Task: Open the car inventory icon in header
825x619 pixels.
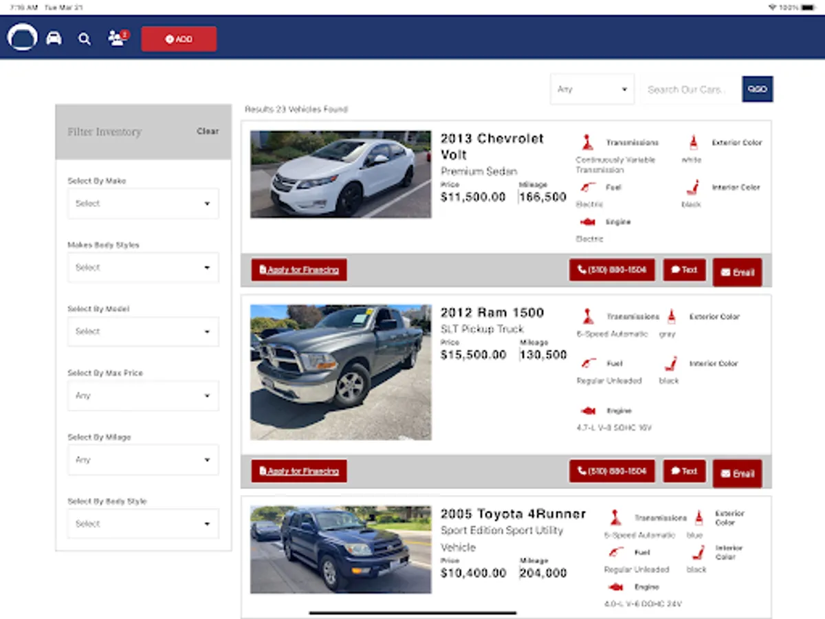Action: [x=54, y=39]
